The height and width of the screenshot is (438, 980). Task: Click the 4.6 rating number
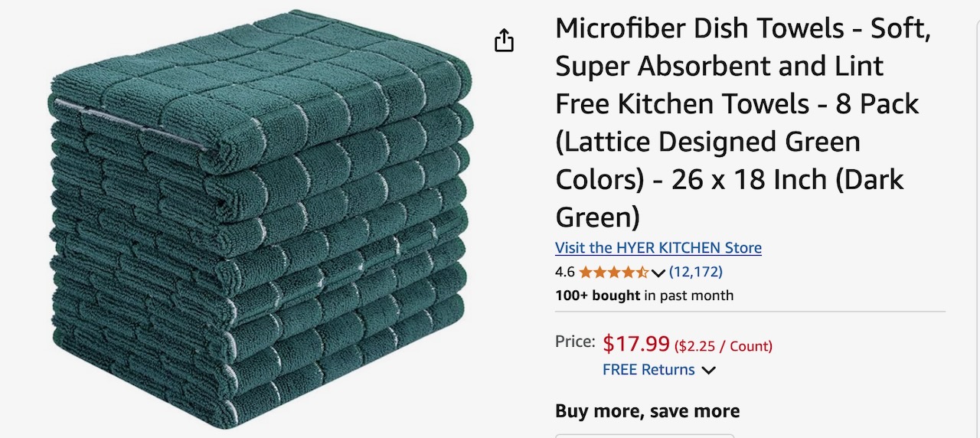pos(565,272)
